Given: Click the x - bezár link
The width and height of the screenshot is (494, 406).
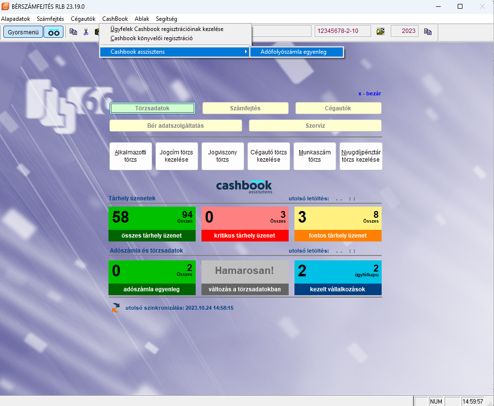Looking at the screenshot, I should click(370, 93).
